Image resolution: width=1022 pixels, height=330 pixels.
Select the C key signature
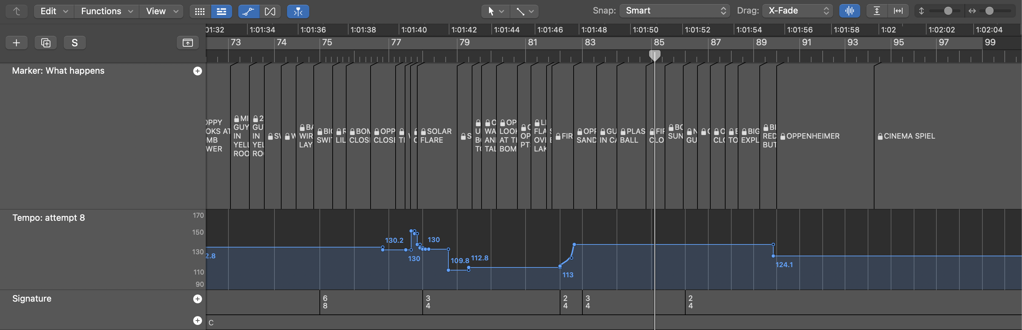point(211,323)
